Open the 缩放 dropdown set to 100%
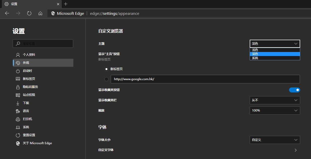 point(275,110)
